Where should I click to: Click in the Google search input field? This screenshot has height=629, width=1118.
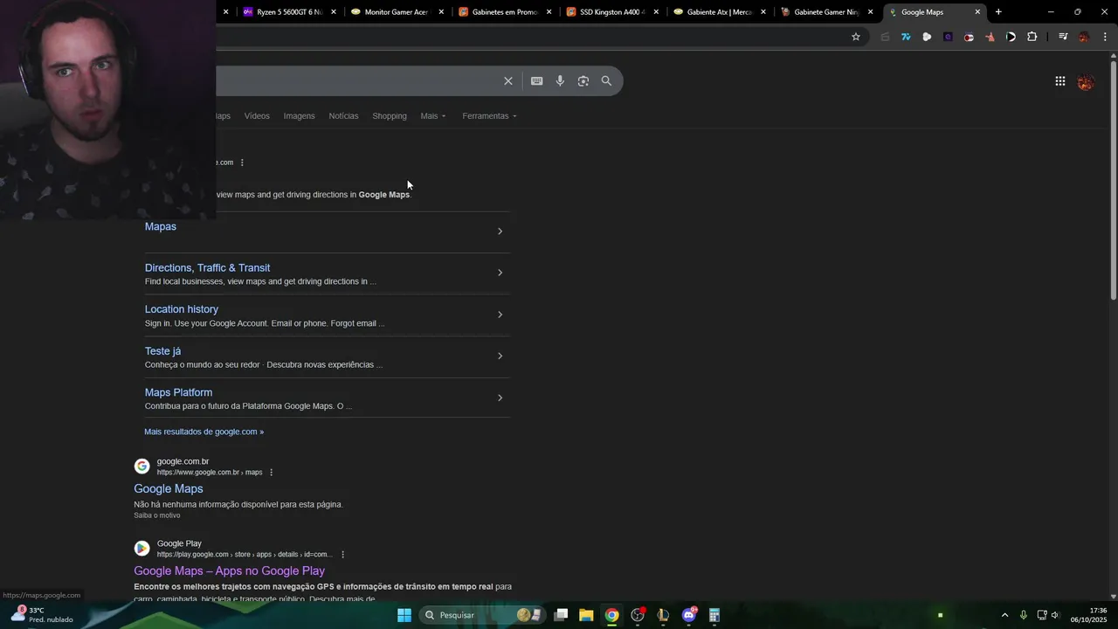358,80
